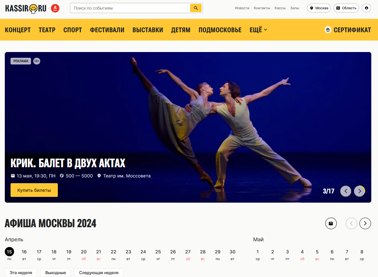Expand the Ещё menu
Screen dimensions: 378x277
pyautogui.click(x=258, y=30)
